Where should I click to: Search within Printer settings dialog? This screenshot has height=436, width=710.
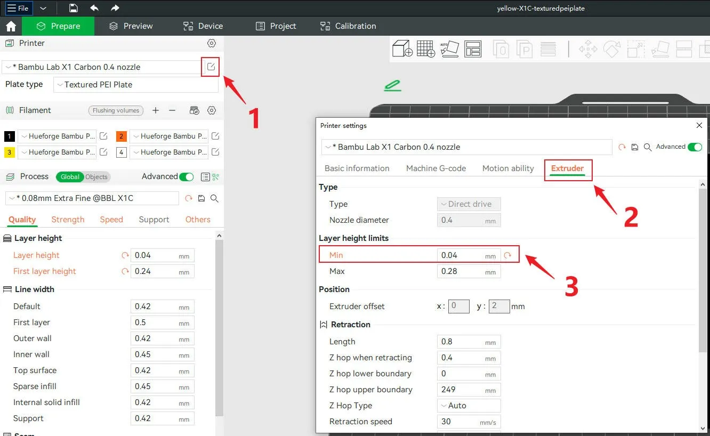(x=648, y=147)
